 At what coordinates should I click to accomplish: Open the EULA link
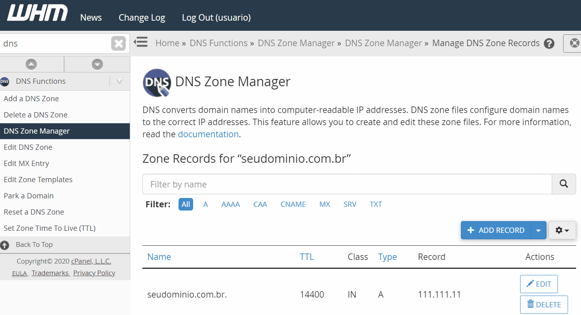(19, 273)
